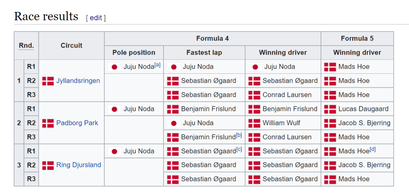This screenshot has width=409, height=195.
Task: Click Denmark flag next to Benjamin Frislund winner
Action: point(254,109)
